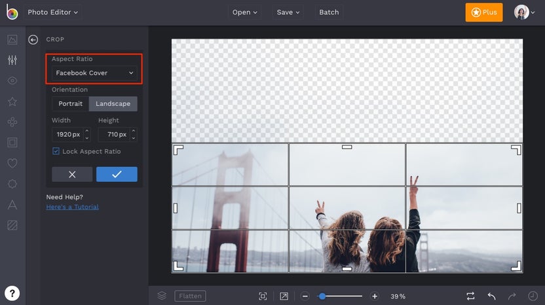545x305 pixels.
Task: Open the Effects star icon
Action: click(x=12, y=101)
